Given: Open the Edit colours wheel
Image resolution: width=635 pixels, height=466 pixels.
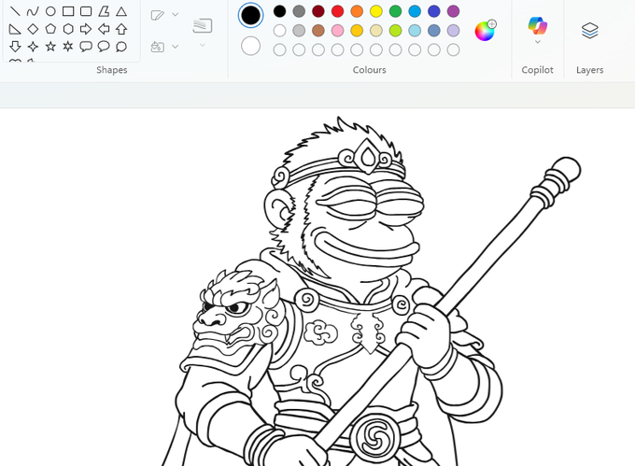Looking at the screenshot, I should (486, 31).
